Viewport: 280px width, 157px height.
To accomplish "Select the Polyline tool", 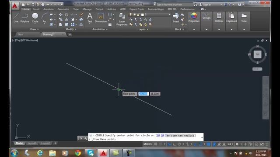I will (24, 18).
